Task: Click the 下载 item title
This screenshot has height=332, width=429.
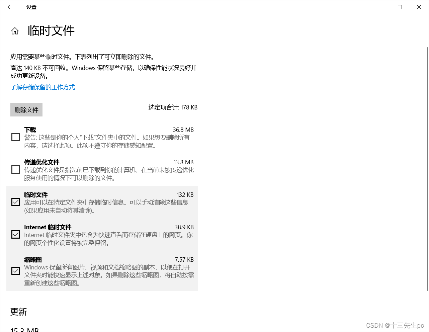Action: click(30, 130)
